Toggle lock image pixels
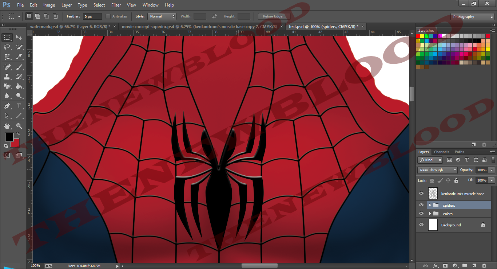The width and height of the screenshot is (497, 269). 440,180
